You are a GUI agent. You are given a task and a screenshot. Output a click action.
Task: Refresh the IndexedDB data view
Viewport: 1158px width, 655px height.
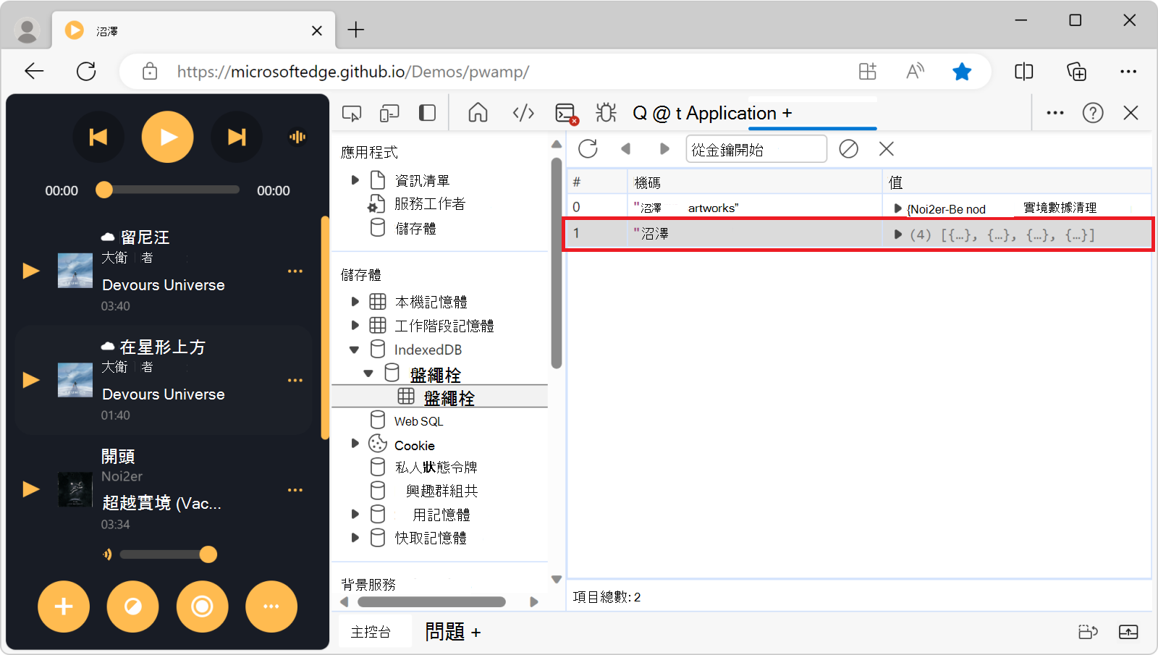[x=588, y=149]
